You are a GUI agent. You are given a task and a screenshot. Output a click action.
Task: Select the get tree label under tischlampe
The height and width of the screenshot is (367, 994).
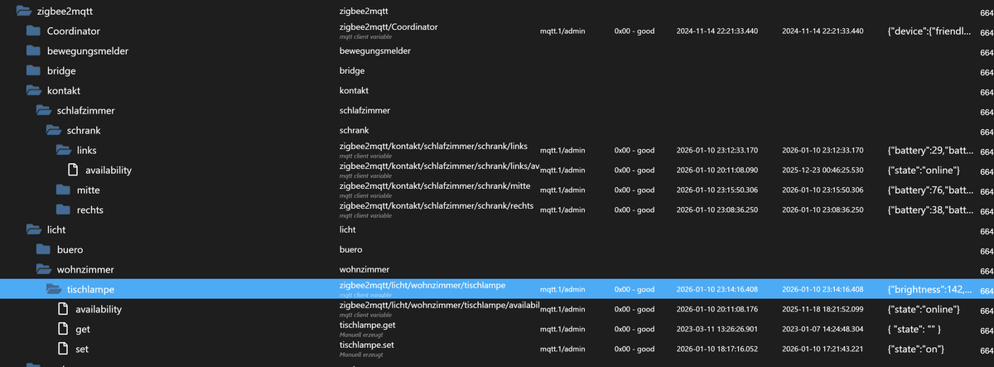pos(84,329)
